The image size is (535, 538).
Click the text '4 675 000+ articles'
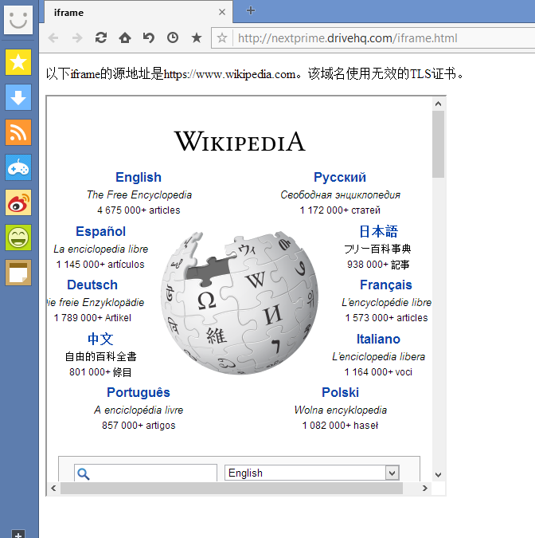click(x=139, y=210)
